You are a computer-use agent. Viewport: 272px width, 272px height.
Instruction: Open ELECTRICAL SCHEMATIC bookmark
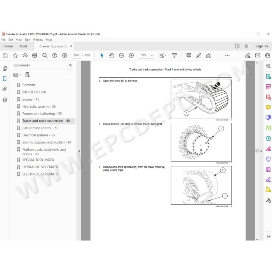[x=40, y=174]
